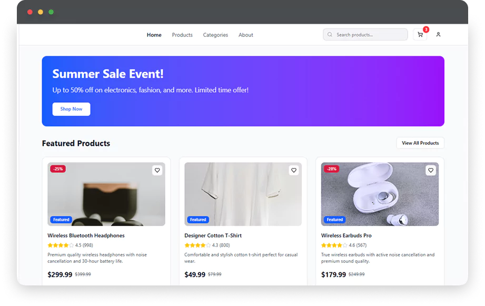
Task: Click the Shop Now button
Action: pyautogui.click(x=71, y=109)
